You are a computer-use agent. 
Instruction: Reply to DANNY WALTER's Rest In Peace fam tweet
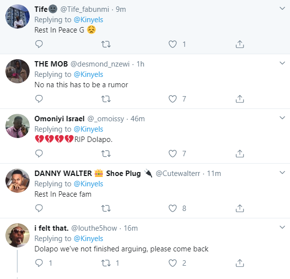[39, 208]
